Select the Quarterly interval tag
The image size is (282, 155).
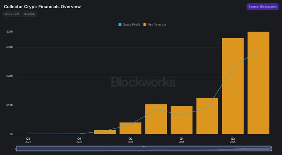[x=30, y=14]
